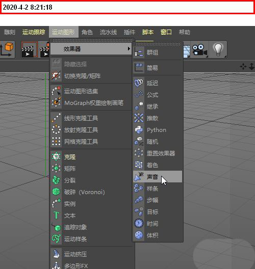Click the MoGraph Selection (运动图形选集) icon
This screenshot has height=269, width=255.
tap(56, 91)
